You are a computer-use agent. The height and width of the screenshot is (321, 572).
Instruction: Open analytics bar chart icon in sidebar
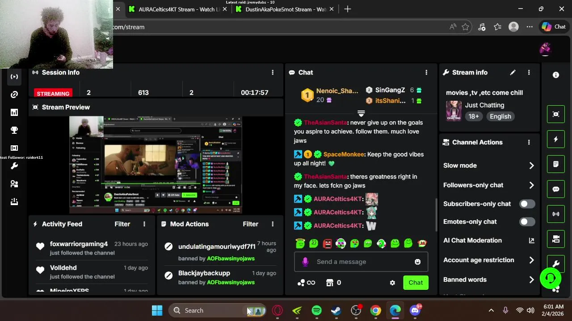point(14,112)
